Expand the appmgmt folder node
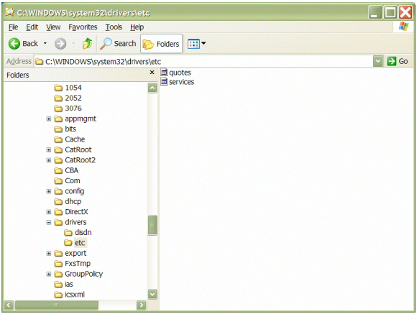Screen dimensions: 417x314 (49, 119)
